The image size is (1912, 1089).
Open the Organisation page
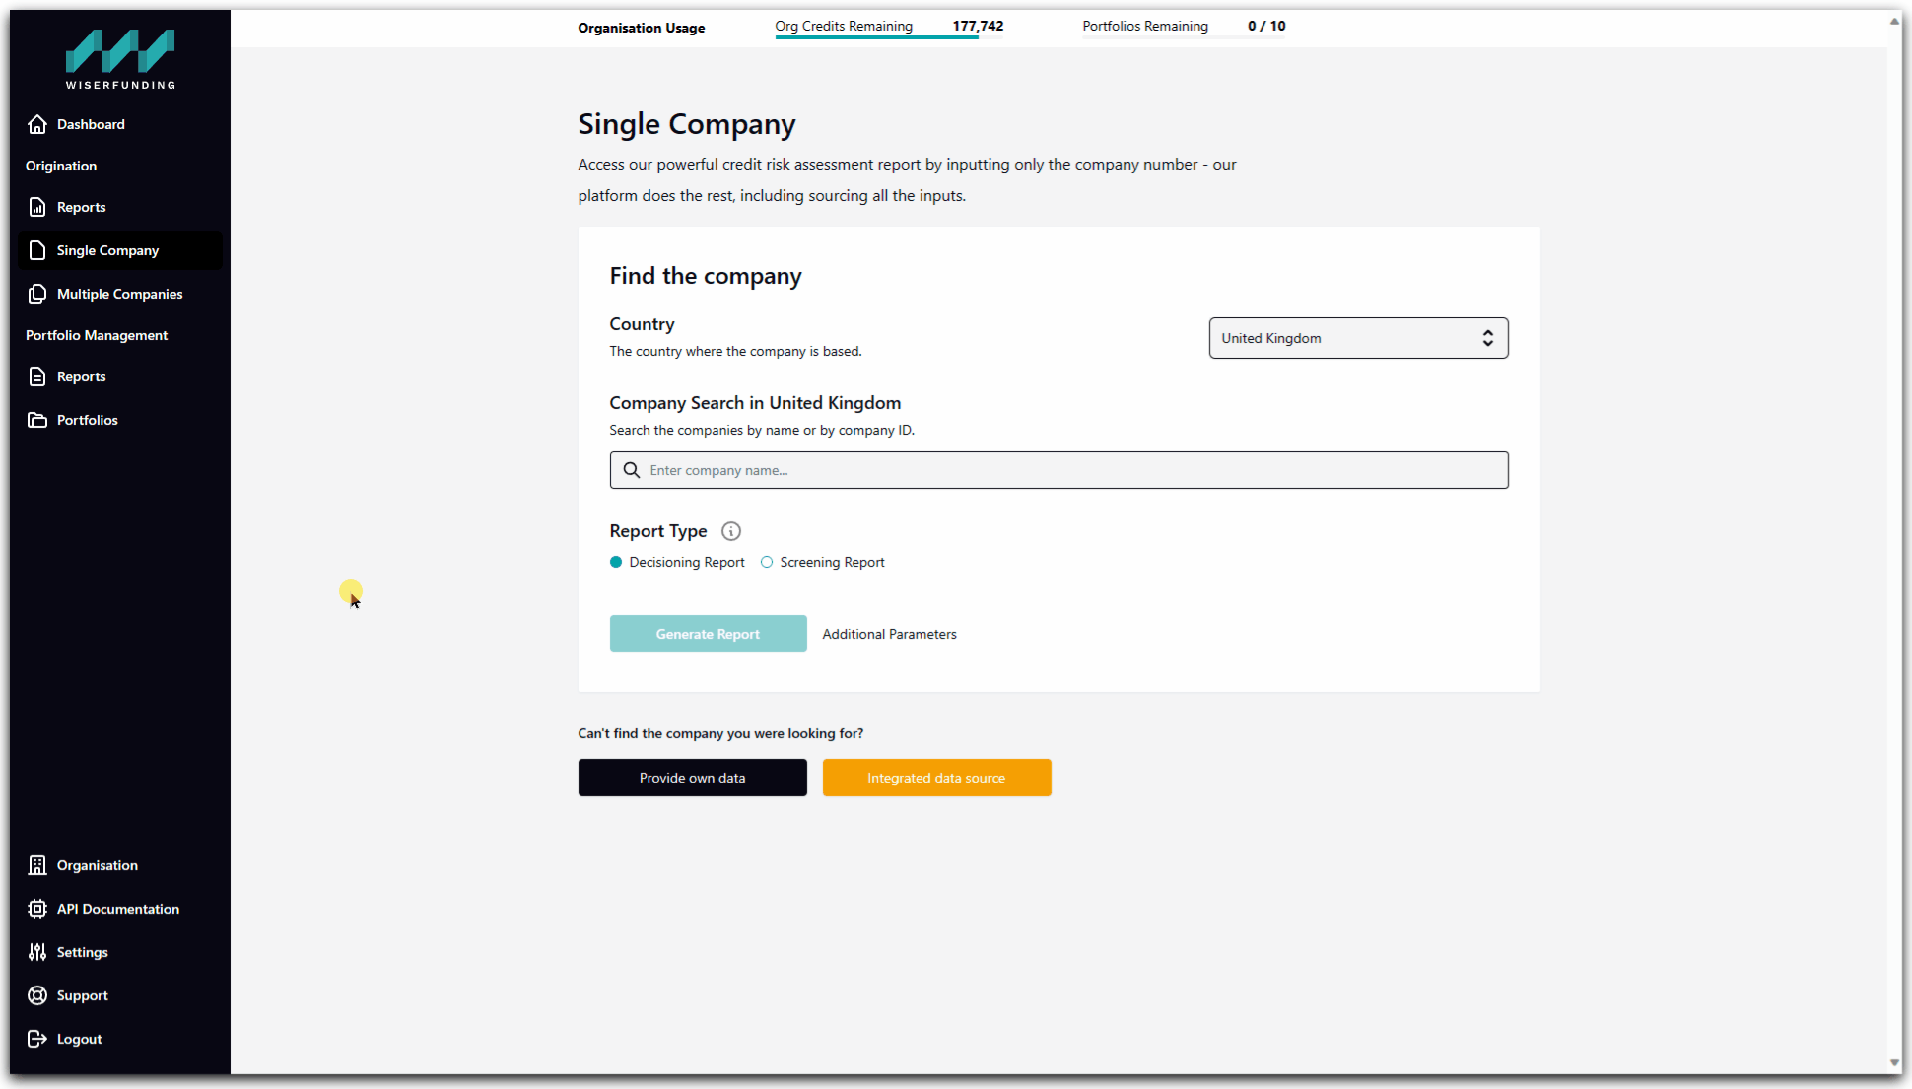(x=120, y=865)
